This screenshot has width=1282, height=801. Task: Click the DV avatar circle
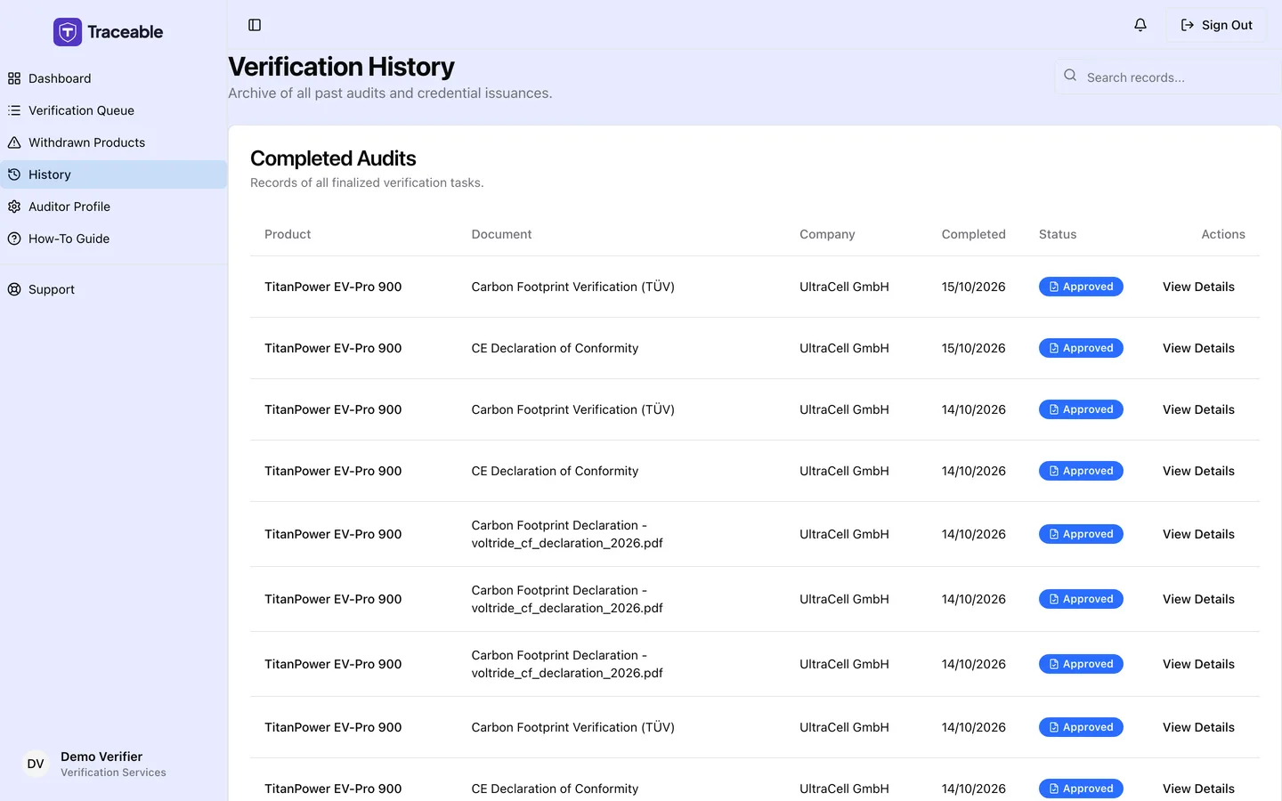pos(36,764)
